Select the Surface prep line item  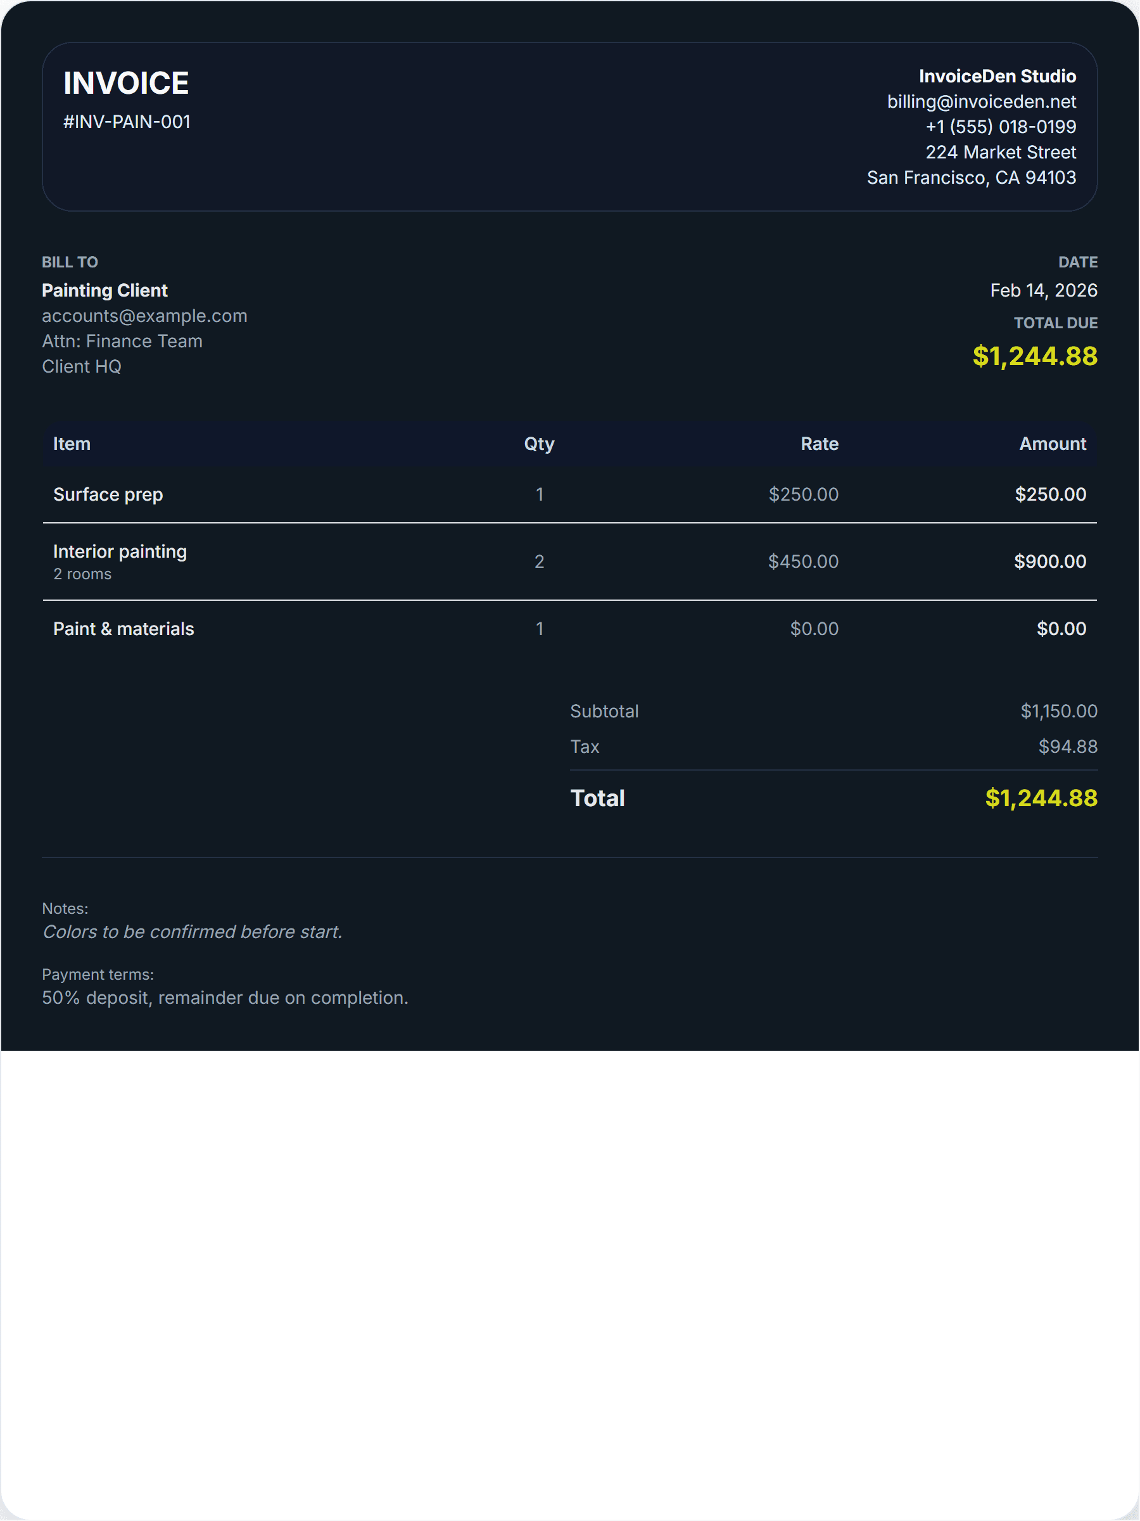pos(108,494)
